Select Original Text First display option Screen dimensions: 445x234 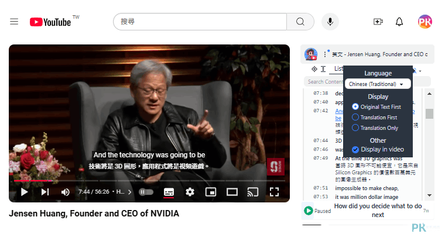point(376,107)
